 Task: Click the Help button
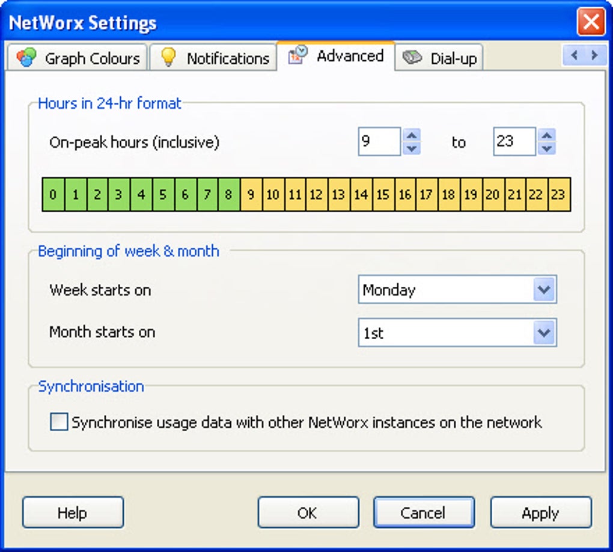(x=73, y=512)
